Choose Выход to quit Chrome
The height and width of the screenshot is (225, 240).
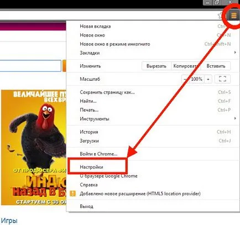pos(153,206)
